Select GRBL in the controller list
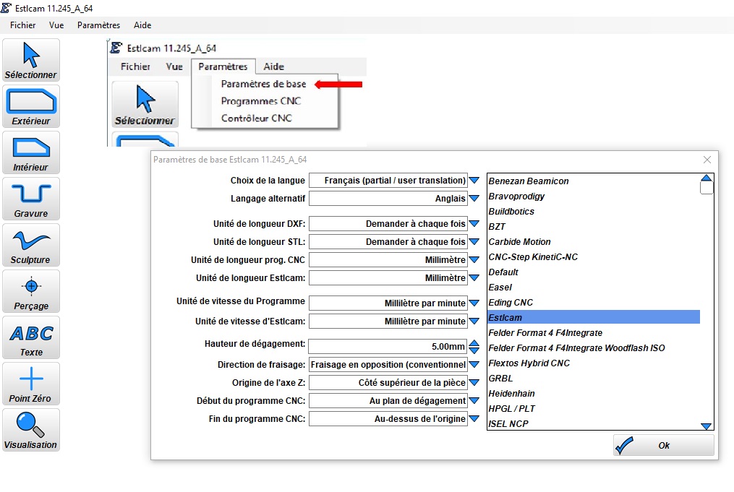This screenshot has height=492, width=734. click(x=500, y=379)
